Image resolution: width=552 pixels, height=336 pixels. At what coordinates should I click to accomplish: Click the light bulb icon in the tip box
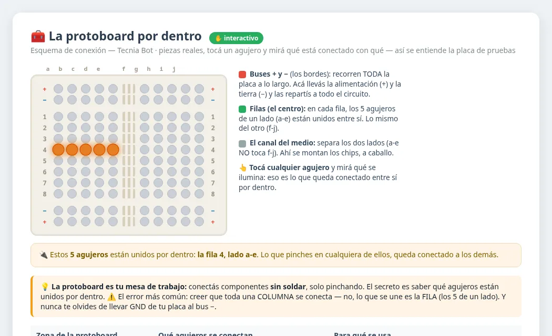click(x=45, y=287)
